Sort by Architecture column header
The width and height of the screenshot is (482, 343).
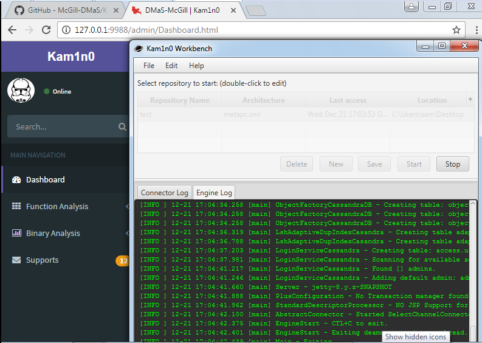[x=263, y=100]
